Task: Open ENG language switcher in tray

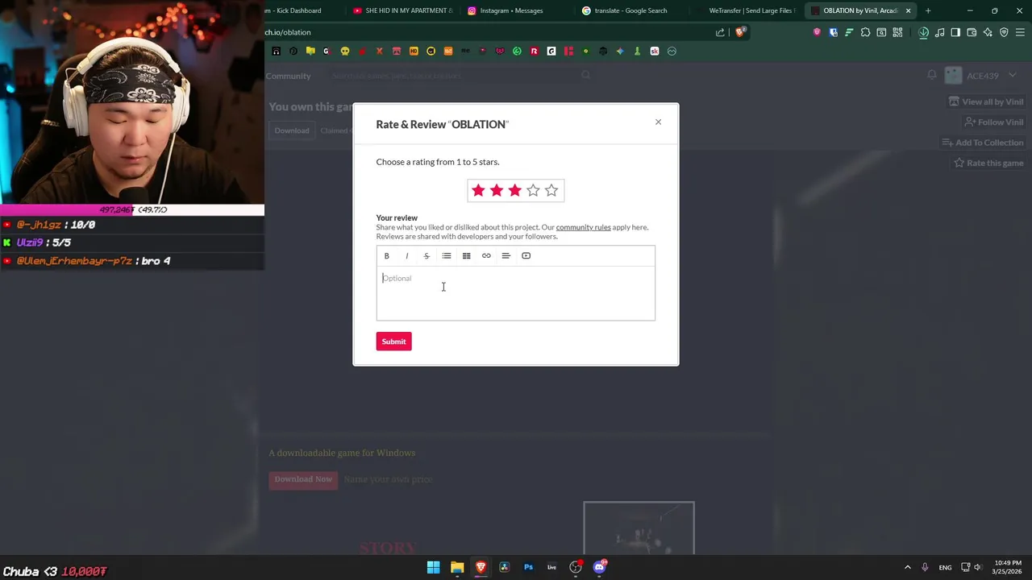Action: coord(945,568)
